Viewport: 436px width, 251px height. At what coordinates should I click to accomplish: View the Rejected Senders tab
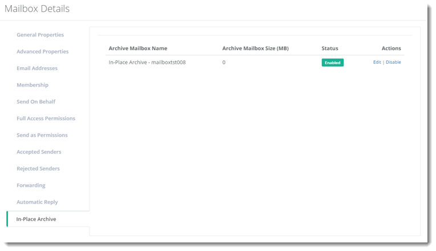tap(38, 168)
